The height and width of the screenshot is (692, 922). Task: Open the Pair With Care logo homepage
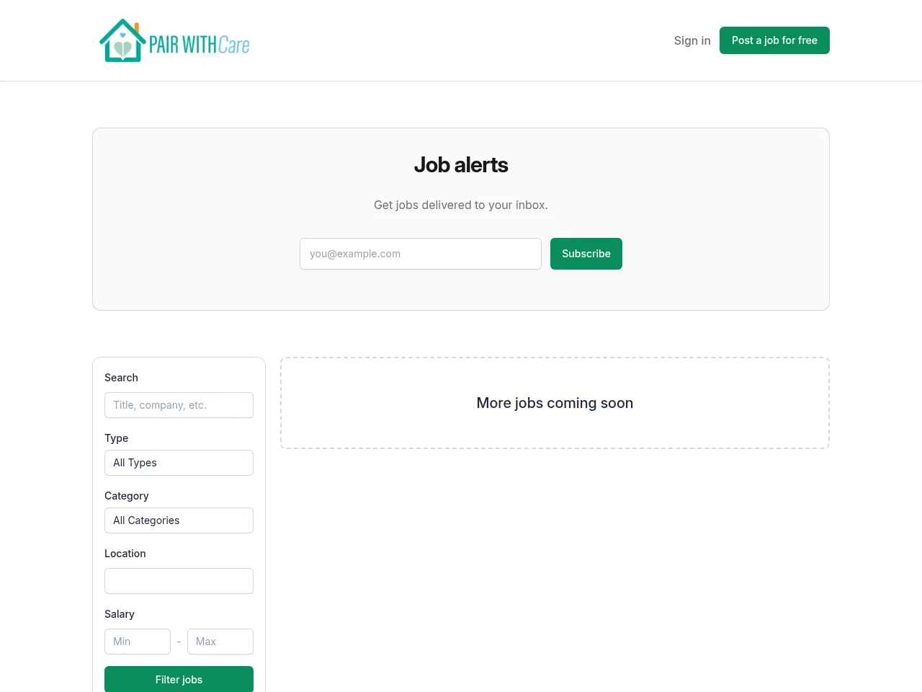pos(174,40)
